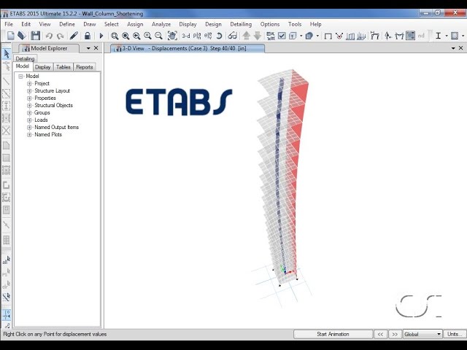Click the Units... button
Viewport: 467px width, 350px height.
click(x=455, y=334)
